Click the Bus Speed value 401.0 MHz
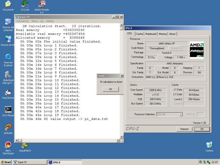The width and height of the screenshot is (220, 165). point(155,104)
